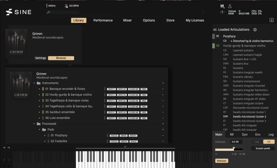Click the keyboard range <> handle icon
This screenshot has width=277, height=168.
[125, 147]
